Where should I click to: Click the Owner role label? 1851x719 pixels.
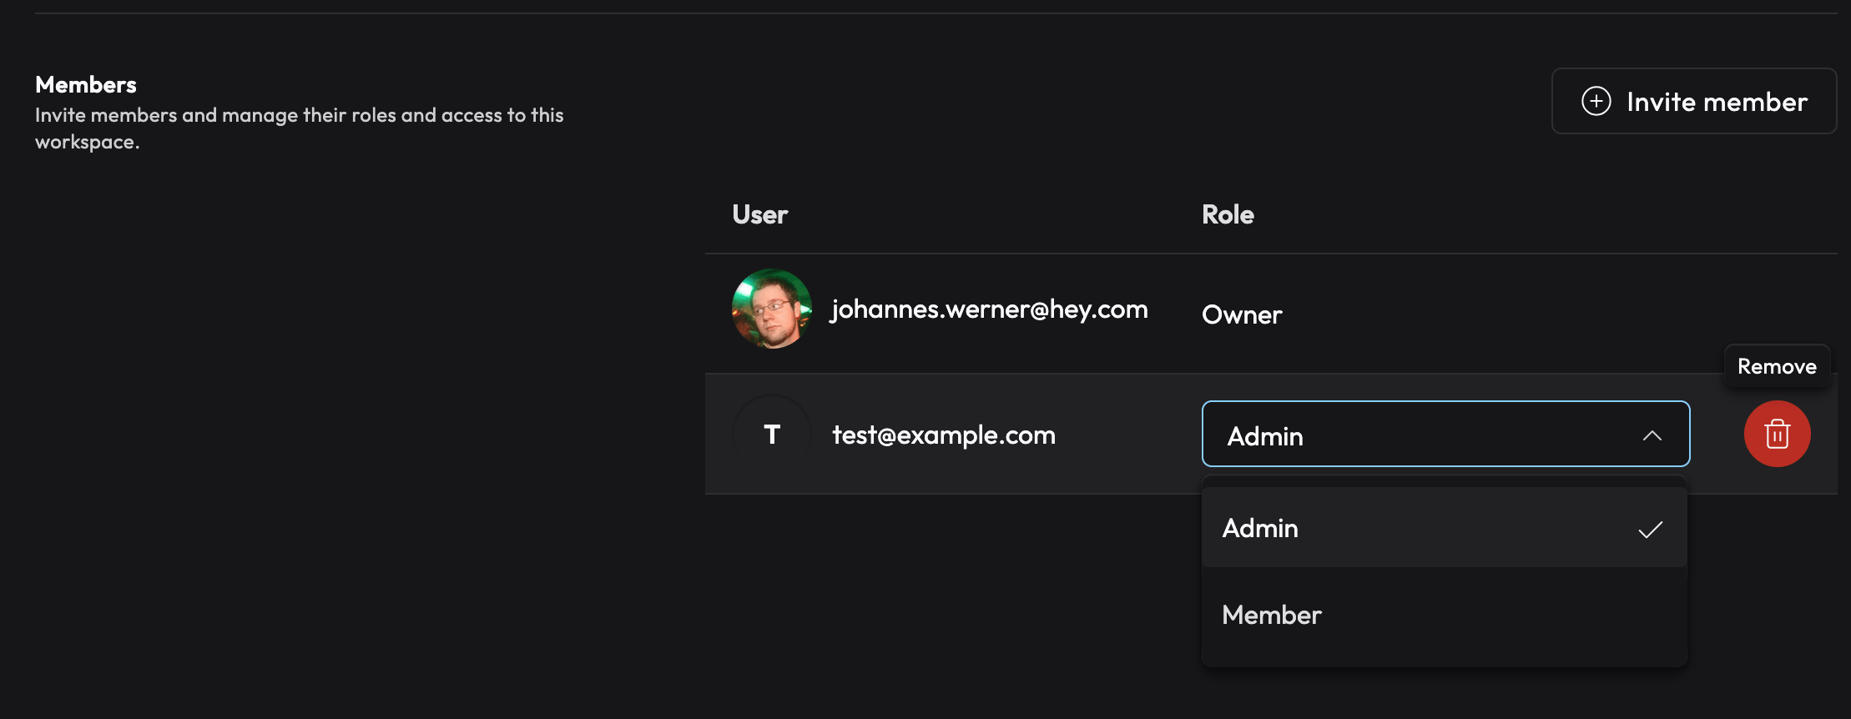pos(1242,314)
